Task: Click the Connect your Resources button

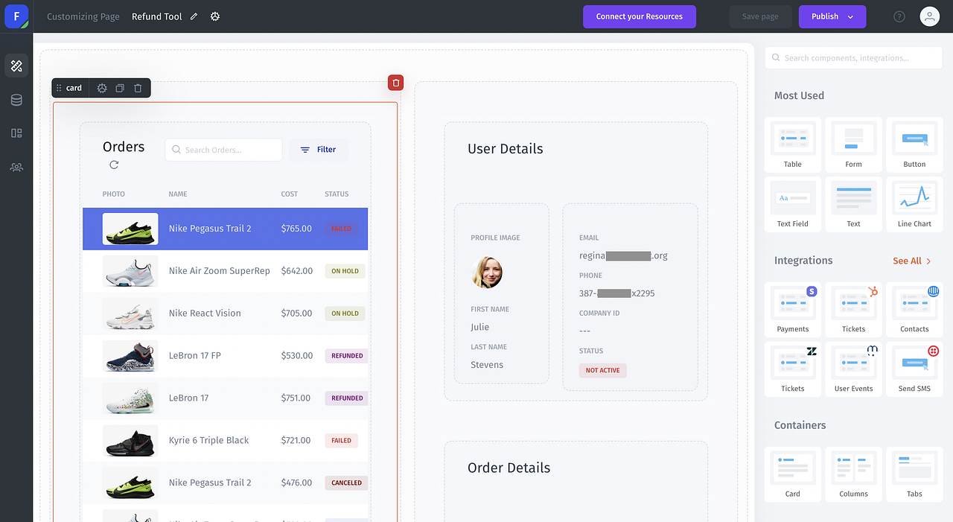Action: click(x=639, y=16)
